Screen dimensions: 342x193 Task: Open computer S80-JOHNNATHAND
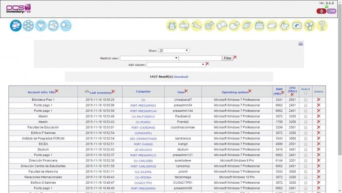point(143,139)
